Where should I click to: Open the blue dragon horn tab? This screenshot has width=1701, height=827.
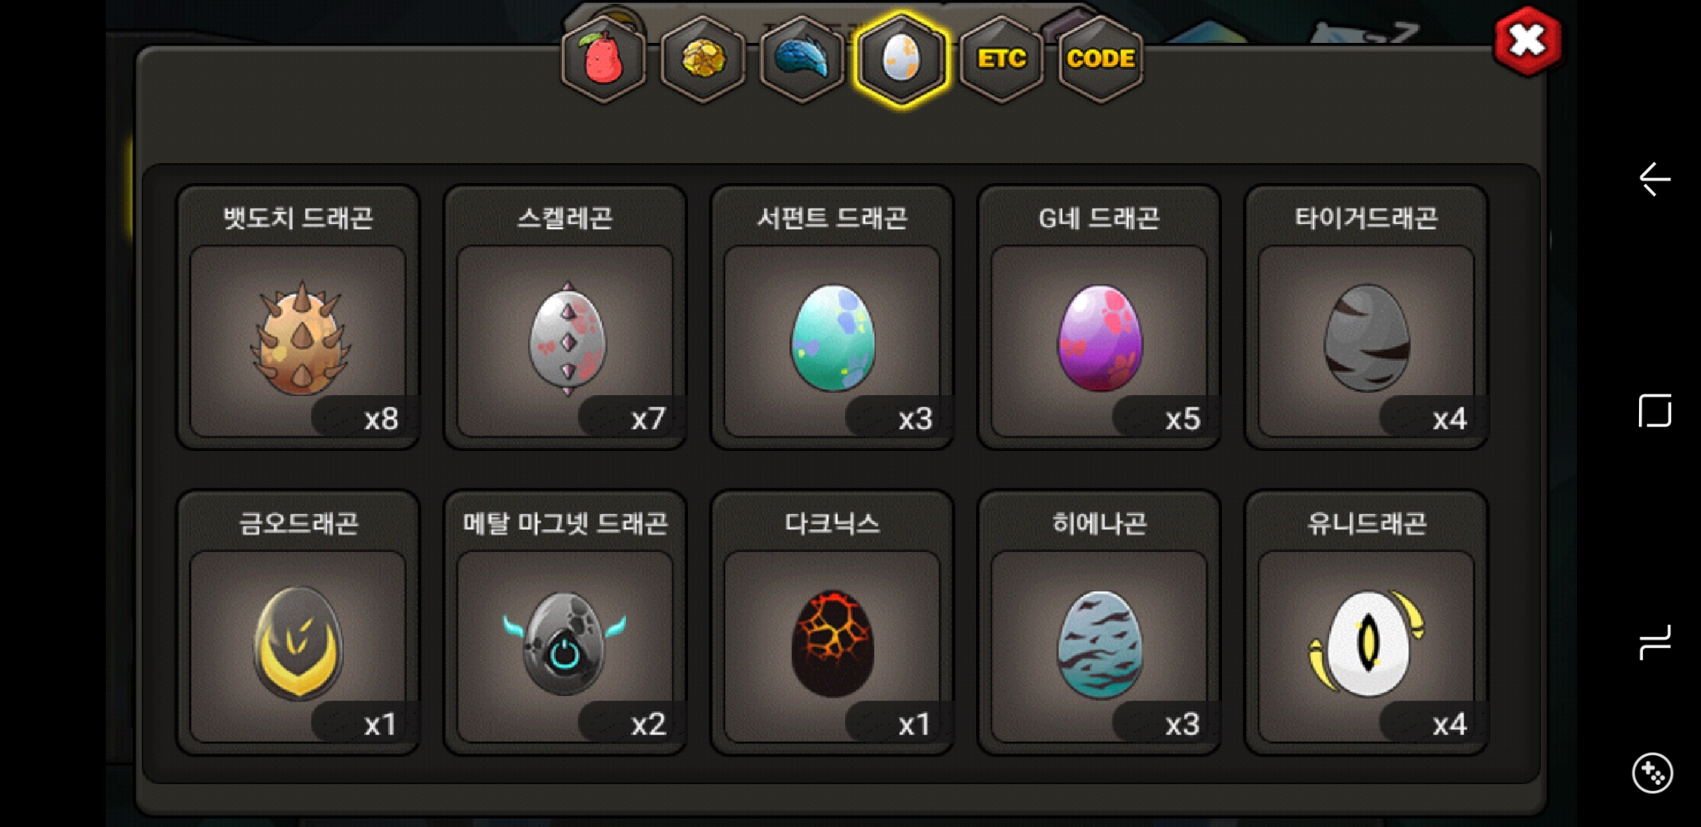(x=801, y=58)
